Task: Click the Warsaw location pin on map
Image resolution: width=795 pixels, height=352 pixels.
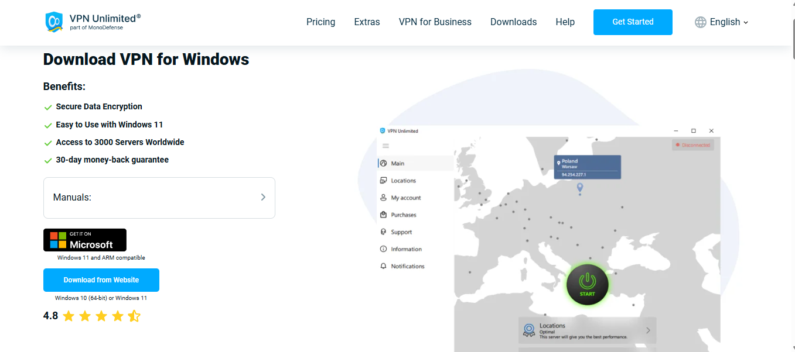Action: coord(580,187)
